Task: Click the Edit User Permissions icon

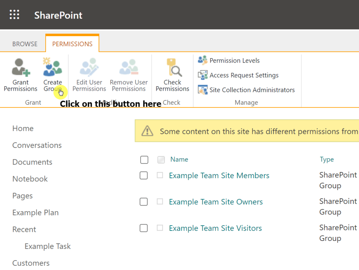Action: tap(89, 67)
